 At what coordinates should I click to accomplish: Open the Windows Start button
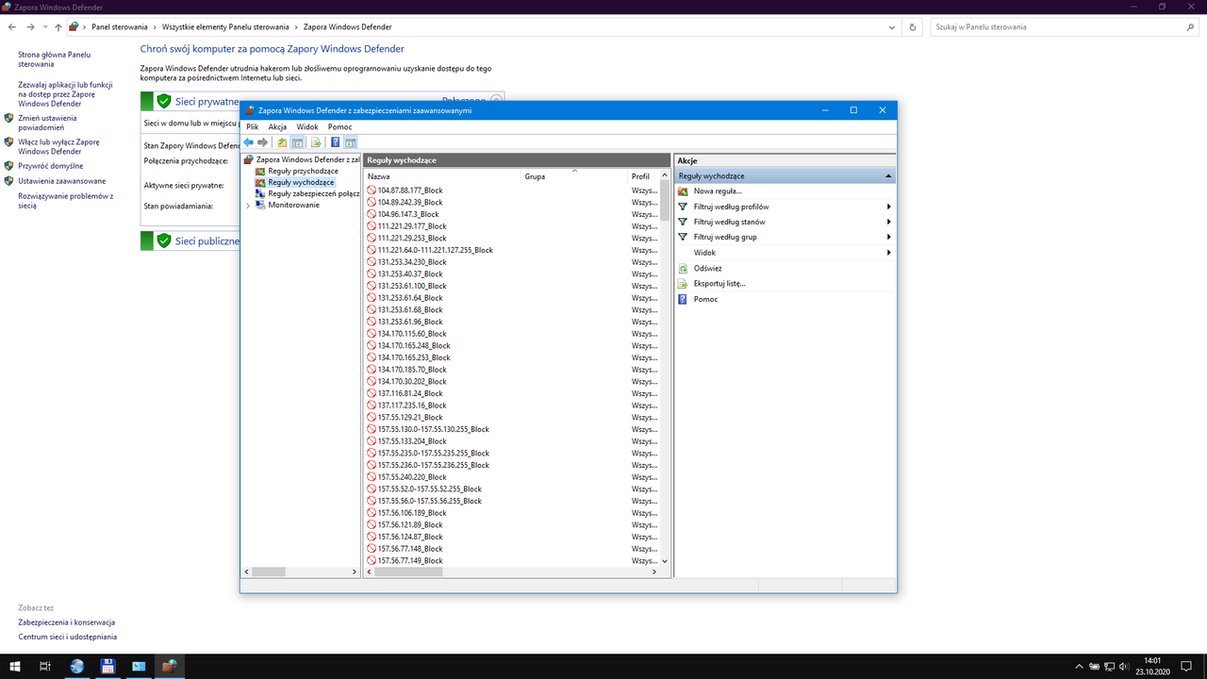[x=15, y=666]
